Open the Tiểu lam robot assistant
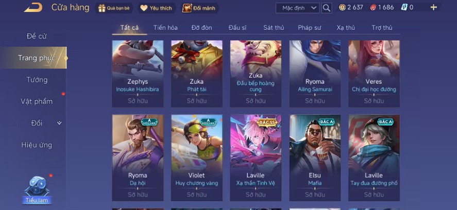Viewport: 457px width, 210px height. pyautogui.click(x=37, y=189)
